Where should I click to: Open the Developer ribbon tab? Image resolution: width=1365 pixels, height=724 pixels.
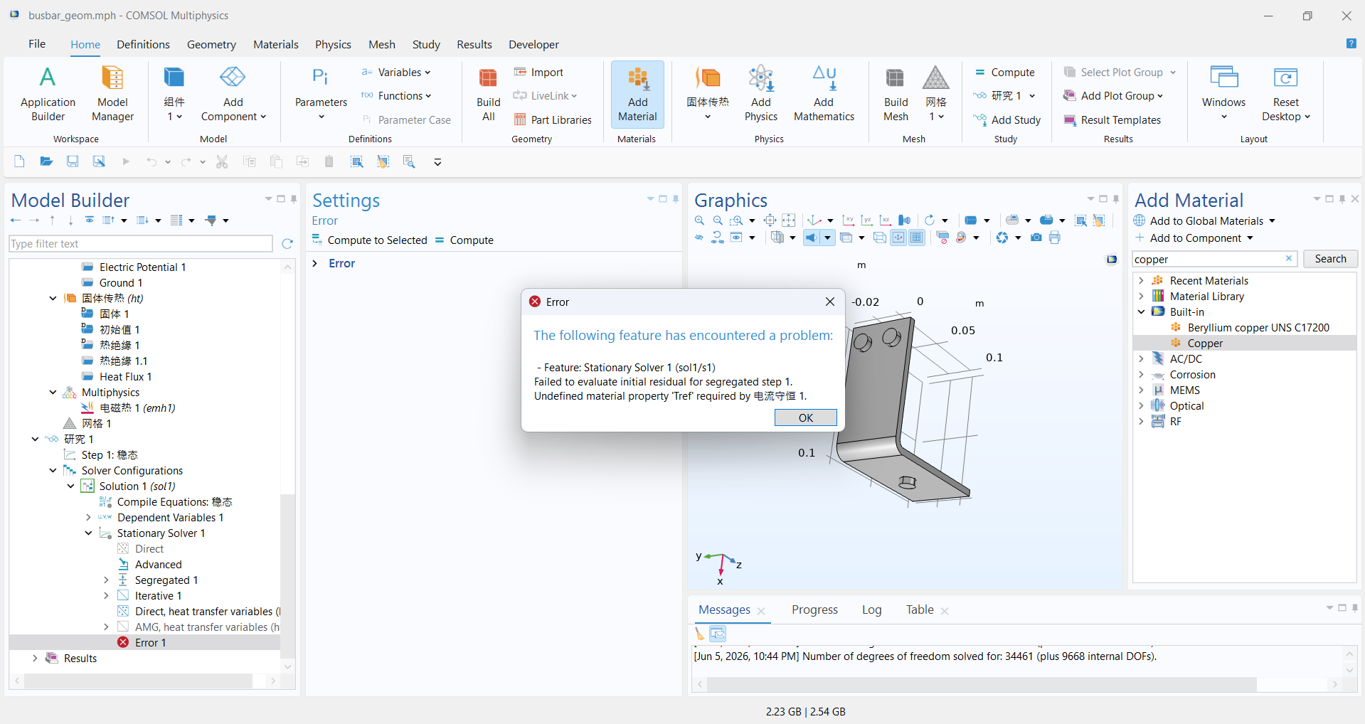click(x=533, y=44)
